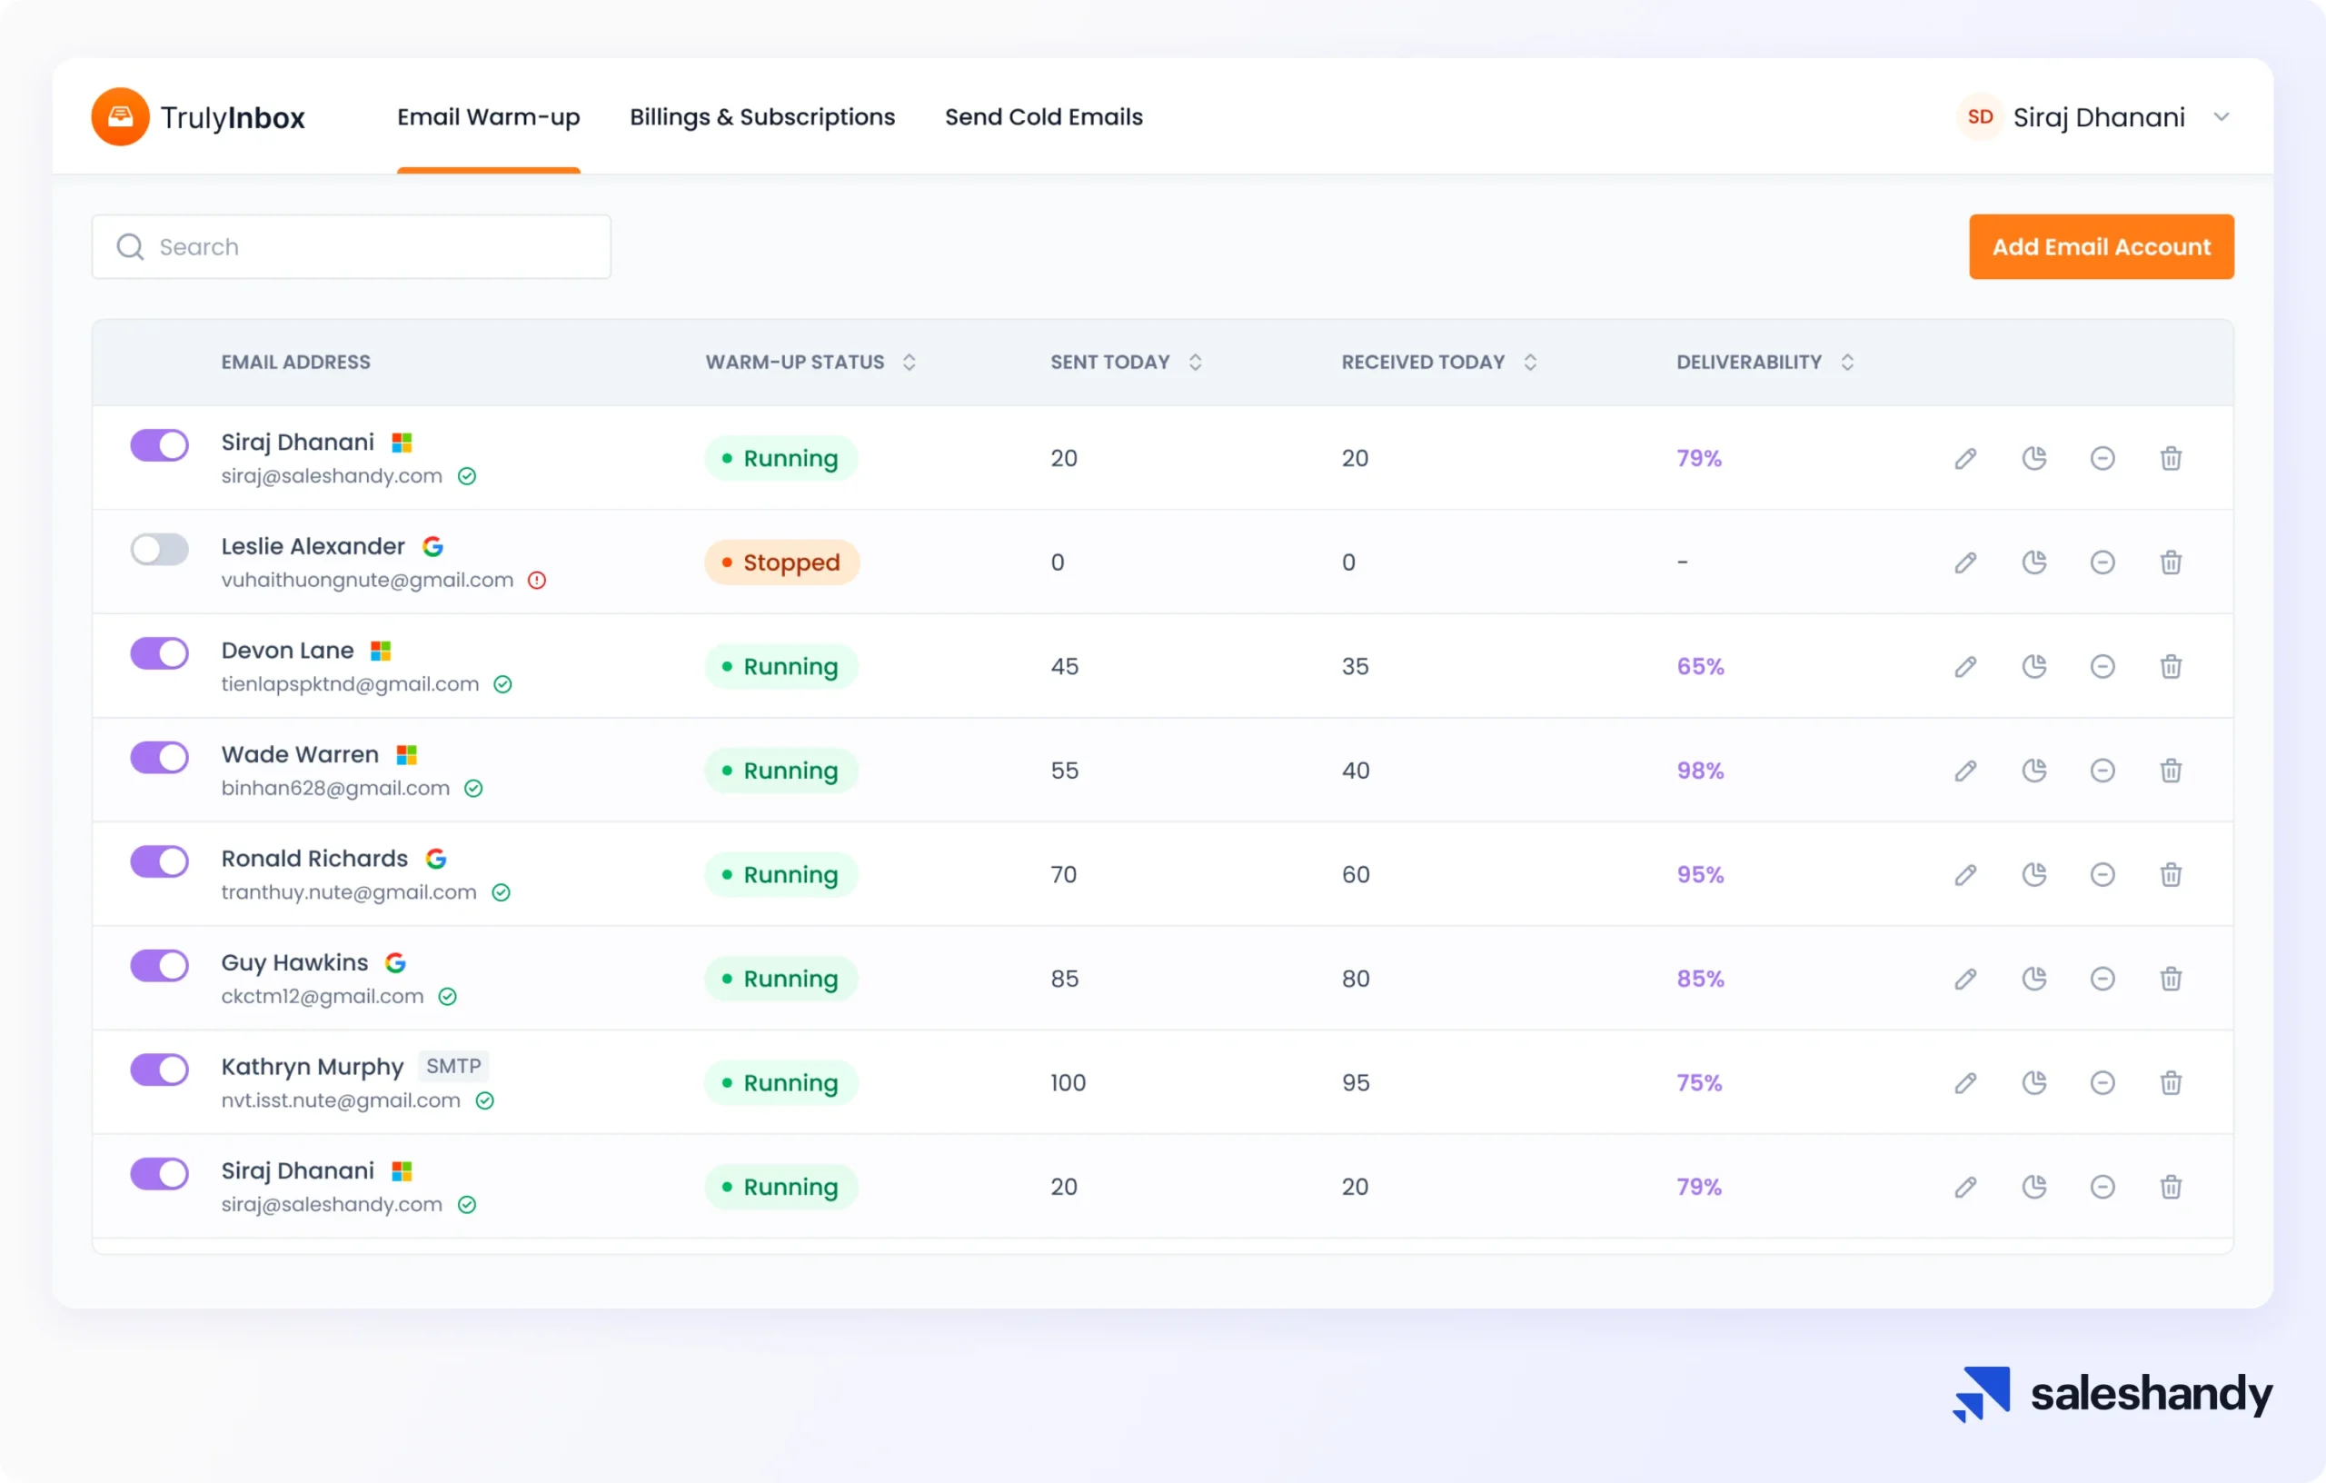The image size is (2326, 1483).
Task: Click the minus circle icon for Ronald Richards
Action: coord(2102,874)
